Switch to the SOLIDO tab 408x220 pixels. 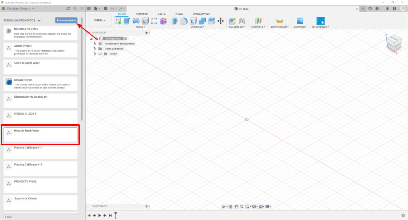(121, 14)
